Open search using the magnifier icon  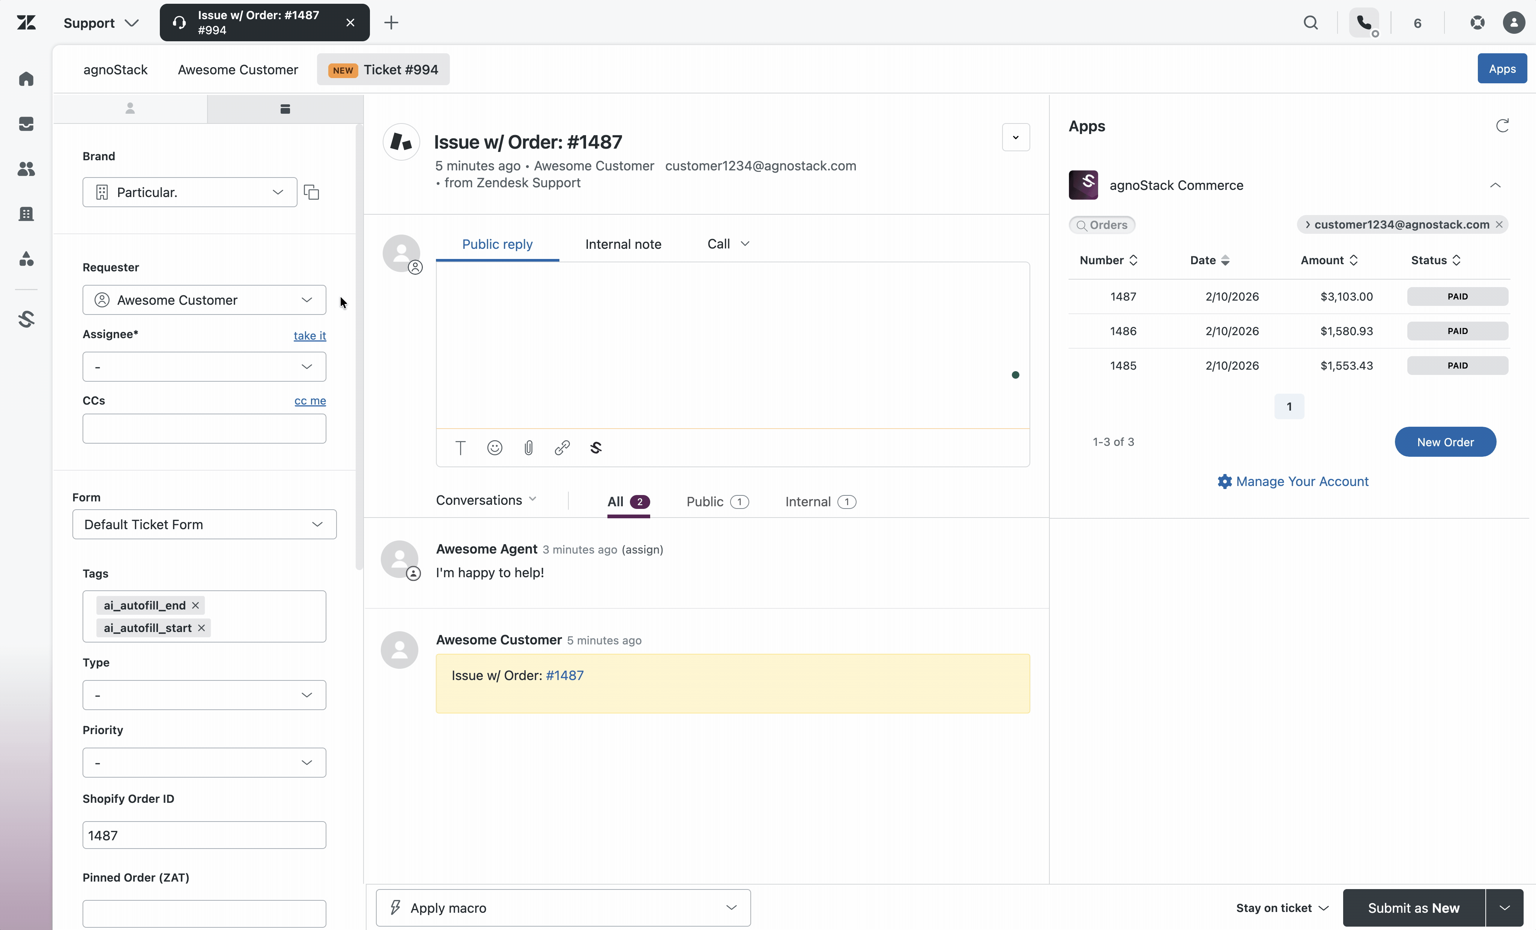1312,23
